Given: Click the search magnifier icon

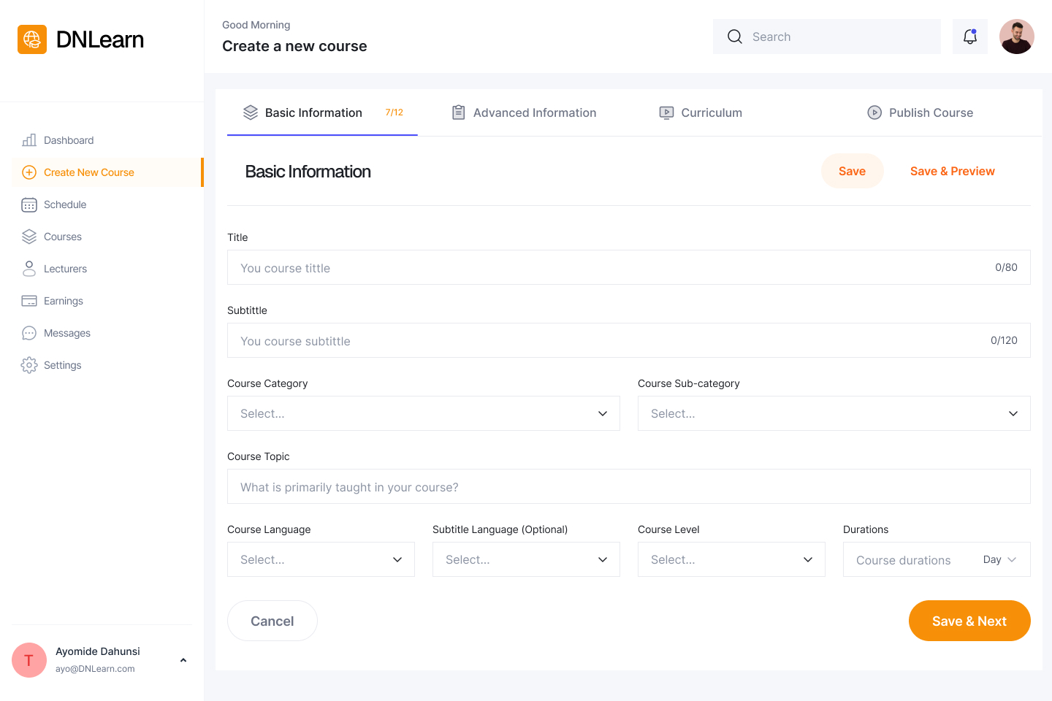Looking at the screenshot, I should coord(735,37).
